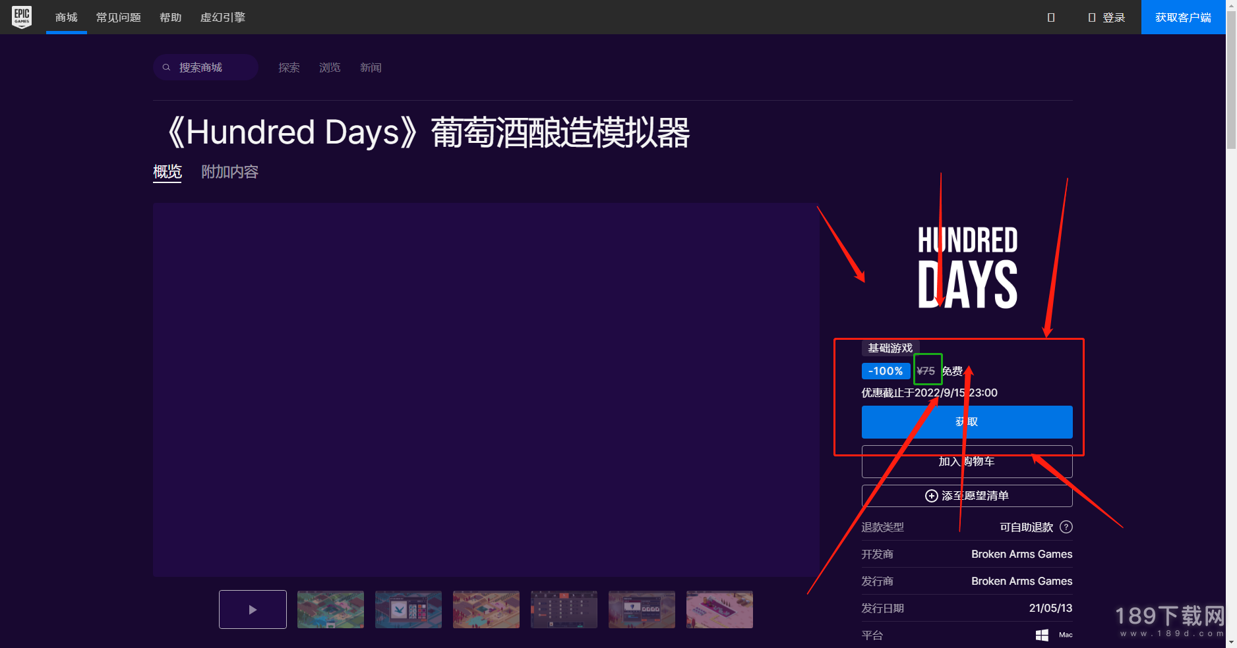Click the 基础游戏 base game label
The image size is (1237, 648).
click(x=890, y=348)
